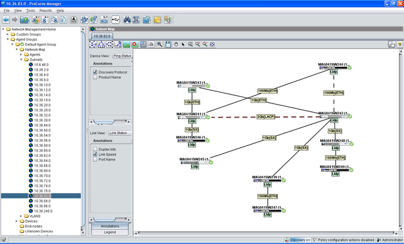
Task: Select the circular layout icon
Action: [x=110, y=44]
